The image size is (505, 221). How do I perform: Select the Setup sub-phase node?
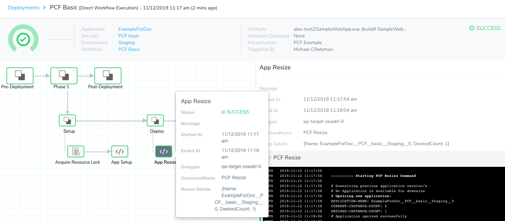[67, 121]
